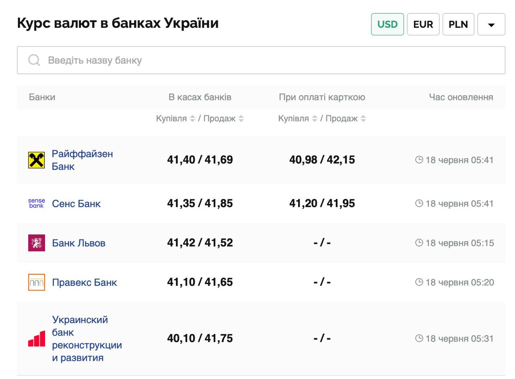
Task: Select the USD currency tab
Action: (x=387, y=25)
